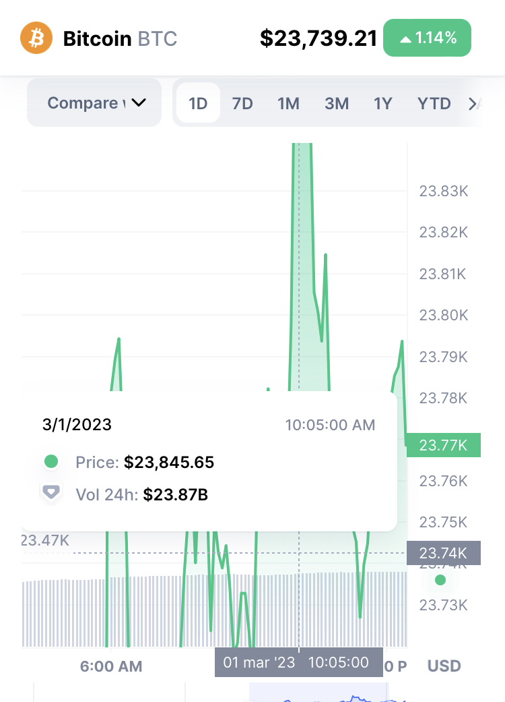
Task: Click the 01 mar '23 10:05:00 date marker
Action: click(x=298, y=662)
